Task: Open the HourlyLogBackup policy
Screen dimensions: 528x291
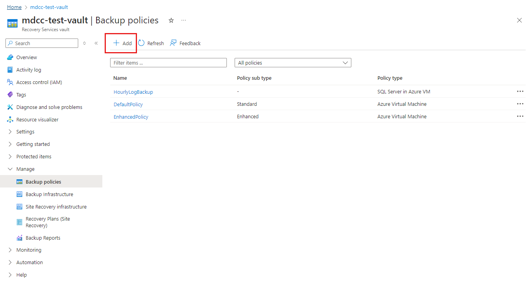Action: pyautogui.click(x=133, y=92)
